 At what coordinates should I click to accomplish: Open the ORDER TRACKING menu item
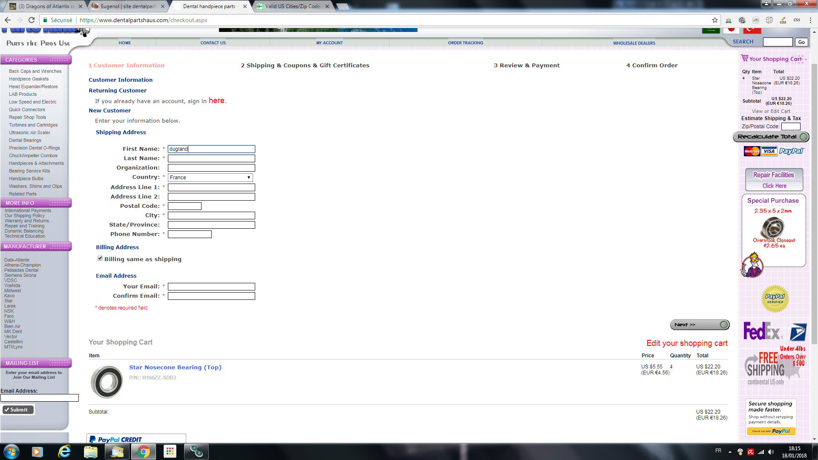pos(465,43)
